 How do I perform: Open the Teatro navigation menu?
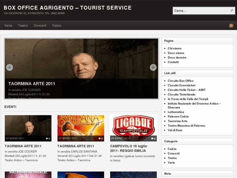click(23, 25)
